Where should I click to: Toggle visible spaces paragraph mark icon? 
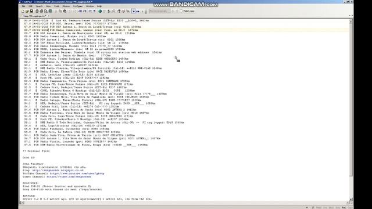94,11
